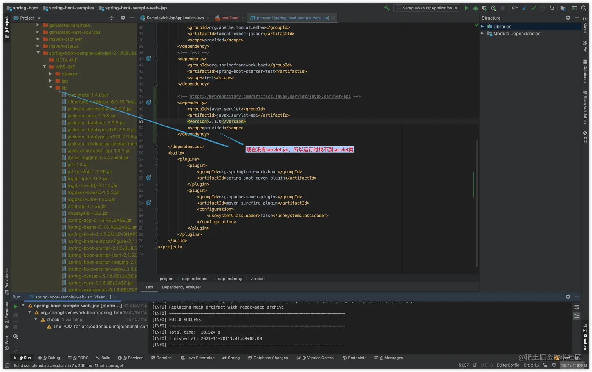Open Run panel gear settings
This screenshot has width=592, height=372.
click(x=568, y=297)
